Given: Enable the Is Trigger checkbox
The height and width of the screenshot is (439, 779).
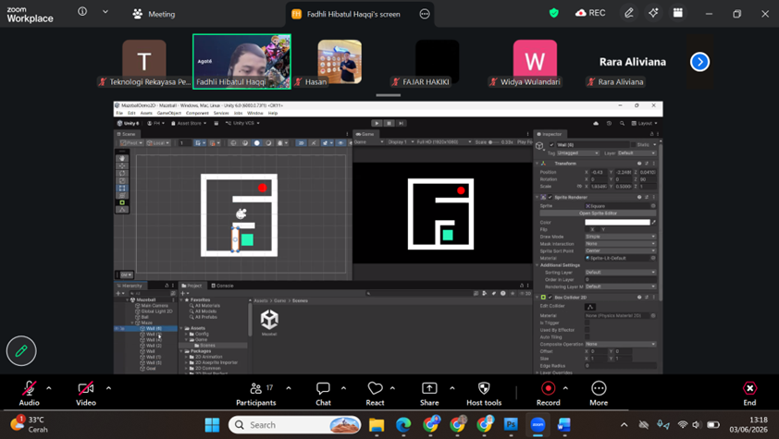Looking at the screenshot, I should [x=587, y=323].
